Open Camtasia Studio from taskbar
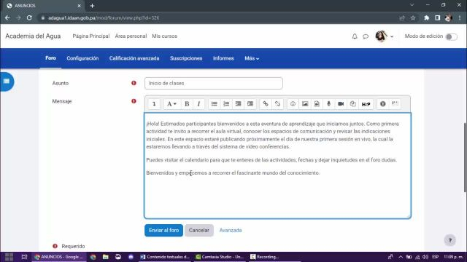Image resolution: width=467 pixels, height=262 pixels. tap(220, 257)
